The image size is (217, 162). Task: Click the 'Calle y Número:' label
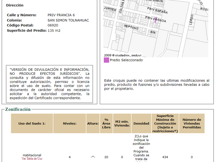pos(22,15)
